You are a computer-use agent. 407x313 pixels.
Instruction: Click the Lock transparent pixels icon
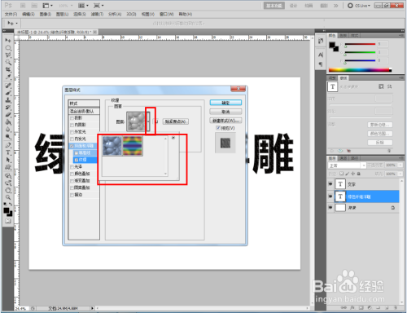click(x=341, y=174)
